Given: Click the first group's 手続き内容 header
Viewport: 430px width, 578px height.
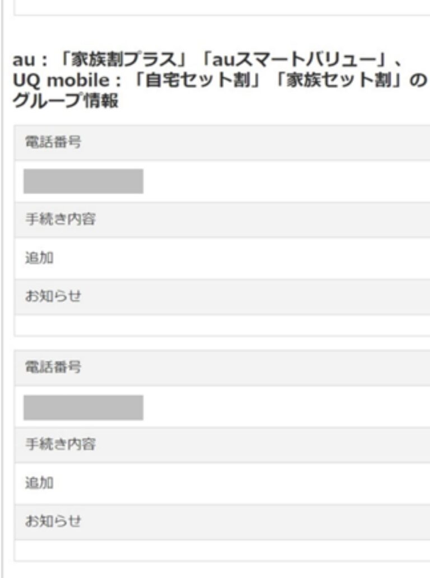Looking at the screenshot, I should coord(60,220).
